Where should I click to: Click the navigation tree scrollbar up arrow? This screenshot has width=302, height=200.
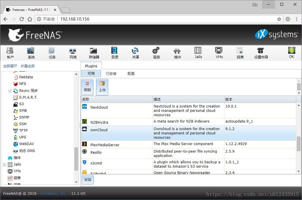[x=76, y=74]
